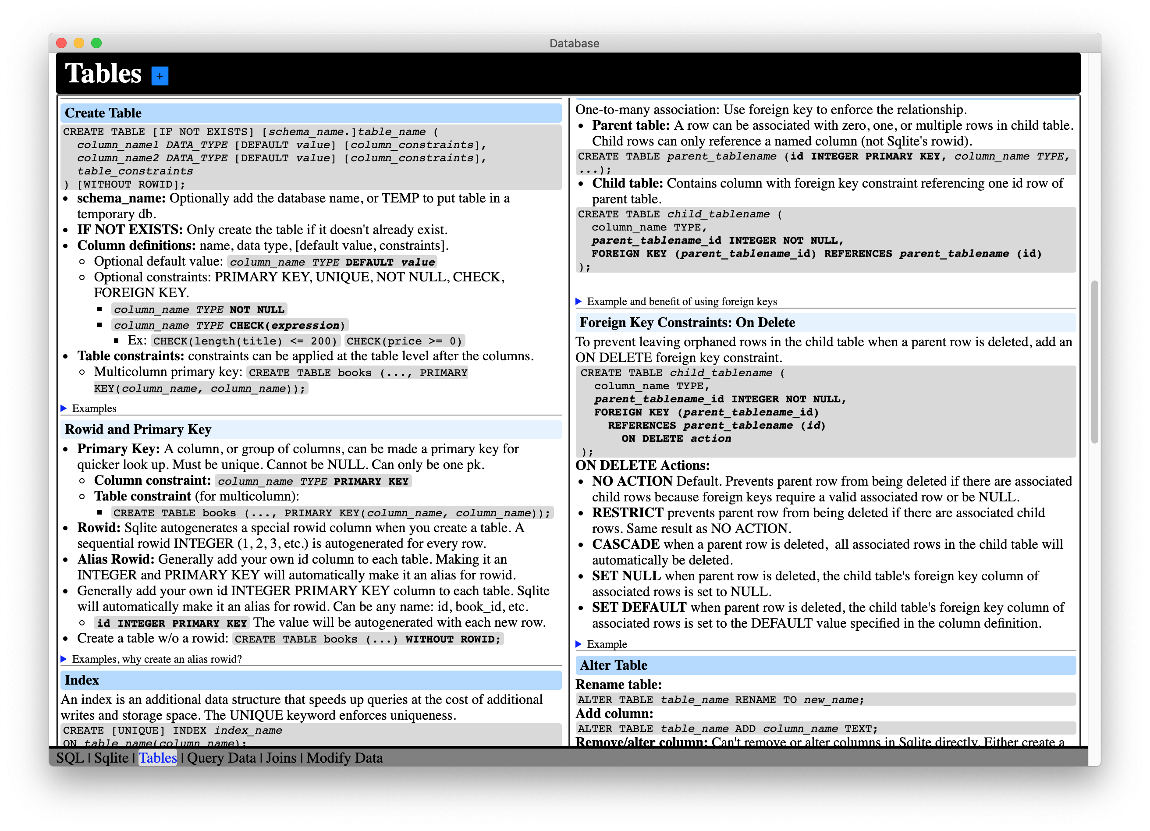Click the 'schema_name:' bullet label
This screenshot has width=1150, height=831.
[121, 198]
